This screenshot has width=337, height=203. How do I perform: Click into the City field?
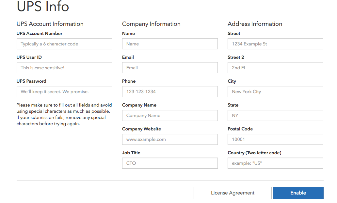[275, 92]
